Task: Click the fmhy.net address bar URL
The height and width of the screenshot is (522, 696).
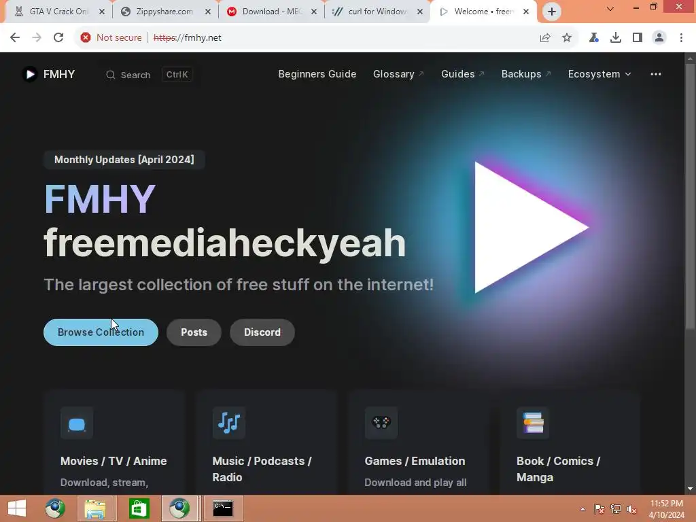Action: tap(188, 38)
